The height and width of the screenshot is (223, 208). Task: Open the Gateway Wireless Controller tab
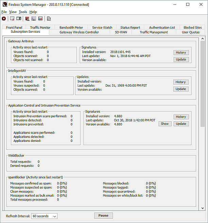coord(79,32)
